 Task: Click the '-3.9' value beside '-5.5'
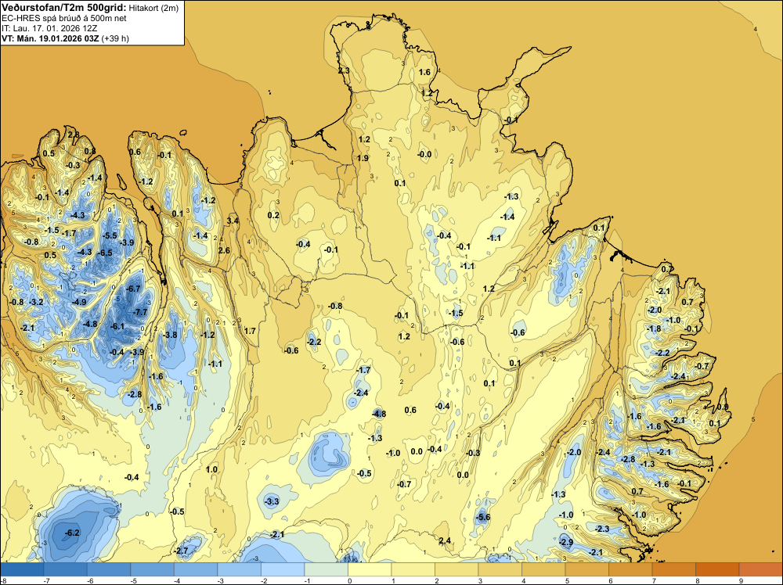[x=127, y=242]
